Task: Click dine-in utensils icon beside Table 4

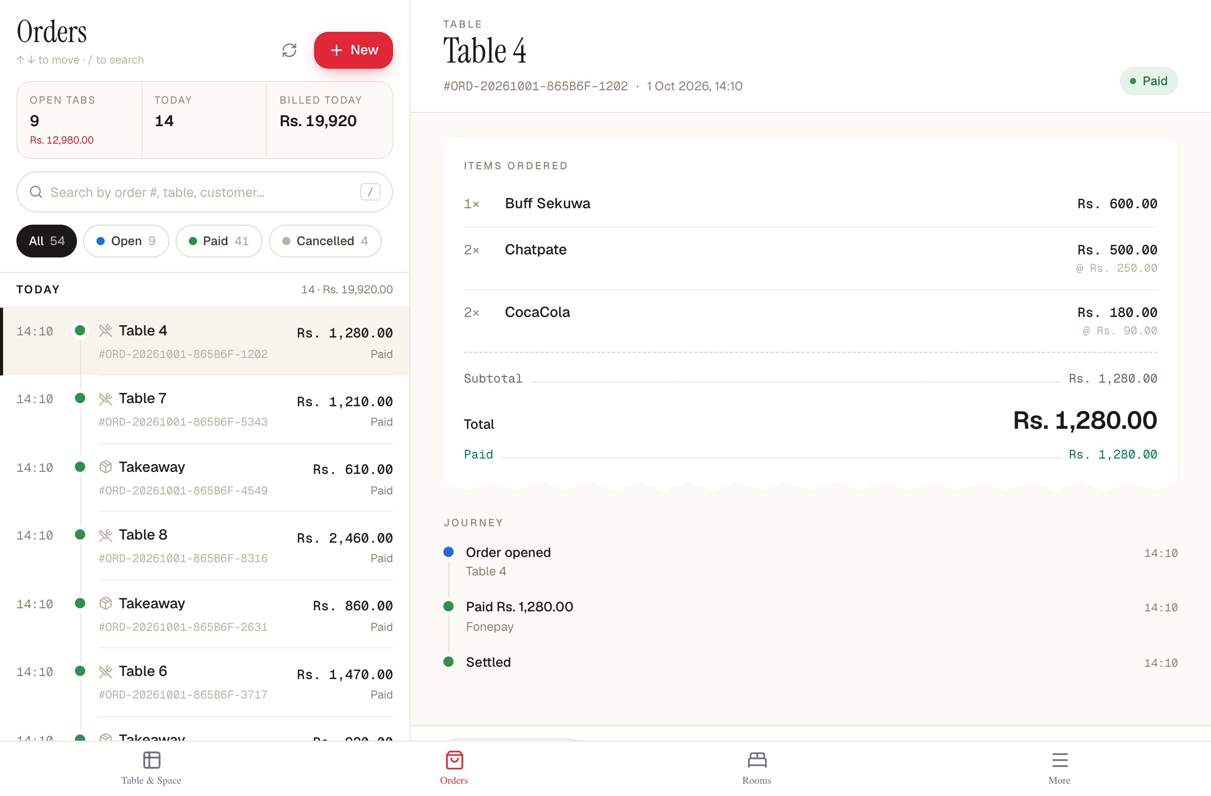Action: point(106,330)
